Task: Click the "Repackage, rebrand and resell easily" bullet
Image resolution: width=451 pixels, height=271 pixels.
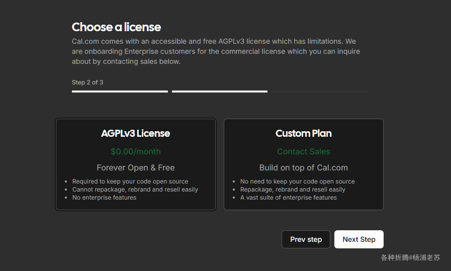Action: pos(293,189)
